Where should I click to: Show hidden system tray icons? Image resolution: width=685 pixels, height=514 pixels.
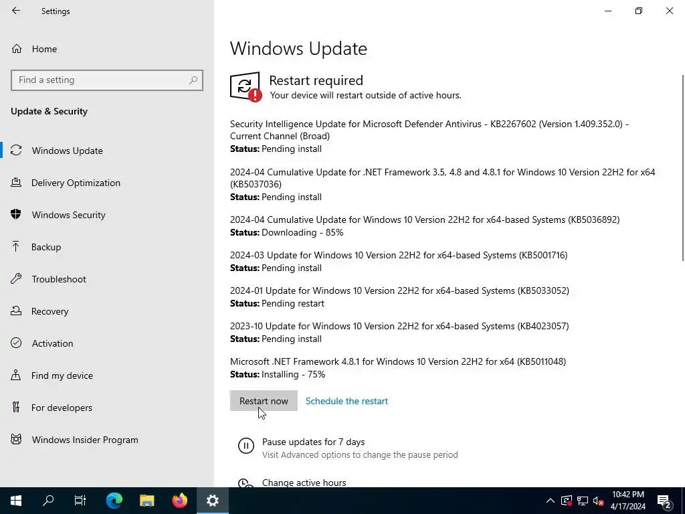coord(551,501)
